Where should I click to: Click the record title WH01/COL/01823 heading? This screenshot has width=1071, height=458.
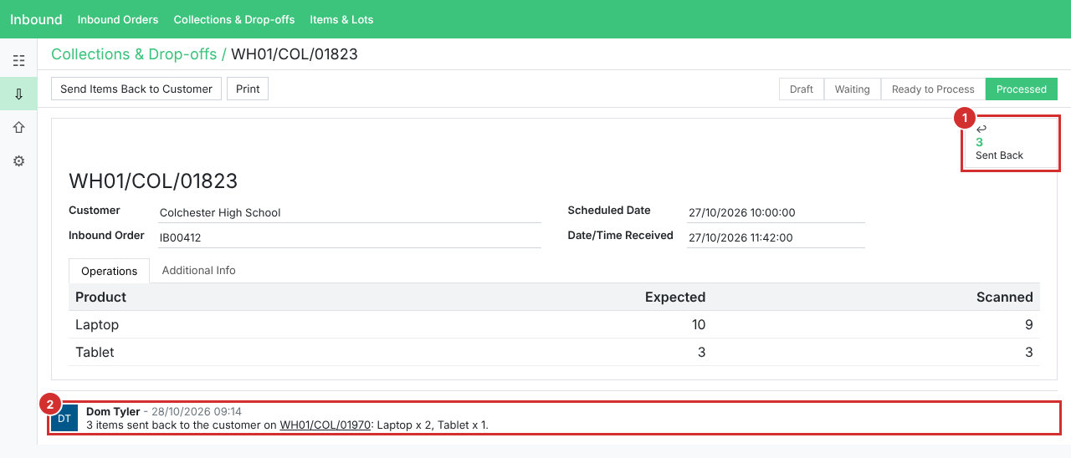click(x=153, y=181)
